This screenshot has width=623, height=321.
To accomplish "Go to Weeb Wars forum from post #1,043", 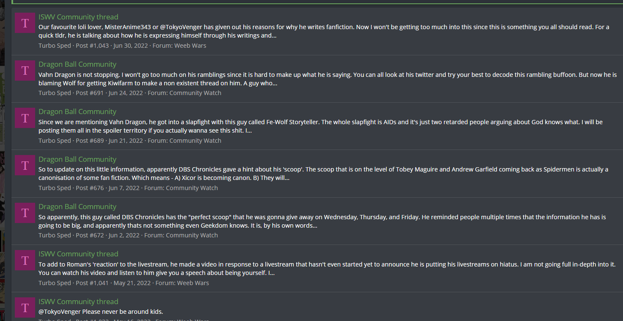I will (x=190, y=46).
